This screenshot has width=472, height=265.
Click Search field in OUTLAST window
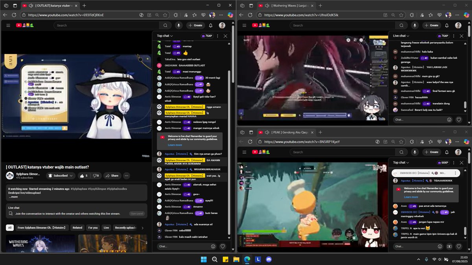(107, 25)
